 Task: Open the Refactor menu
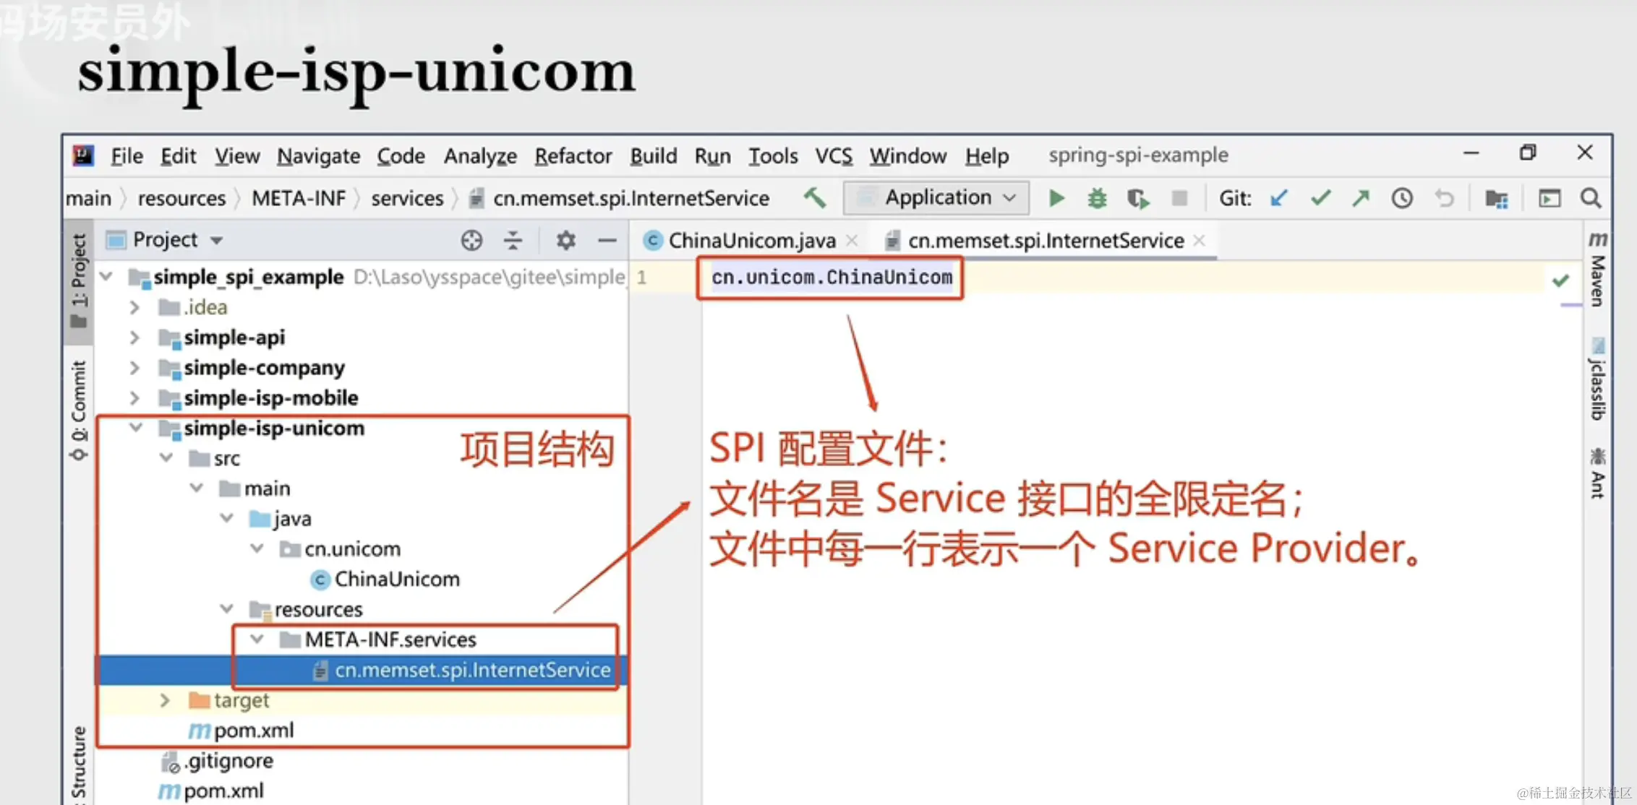573,156
